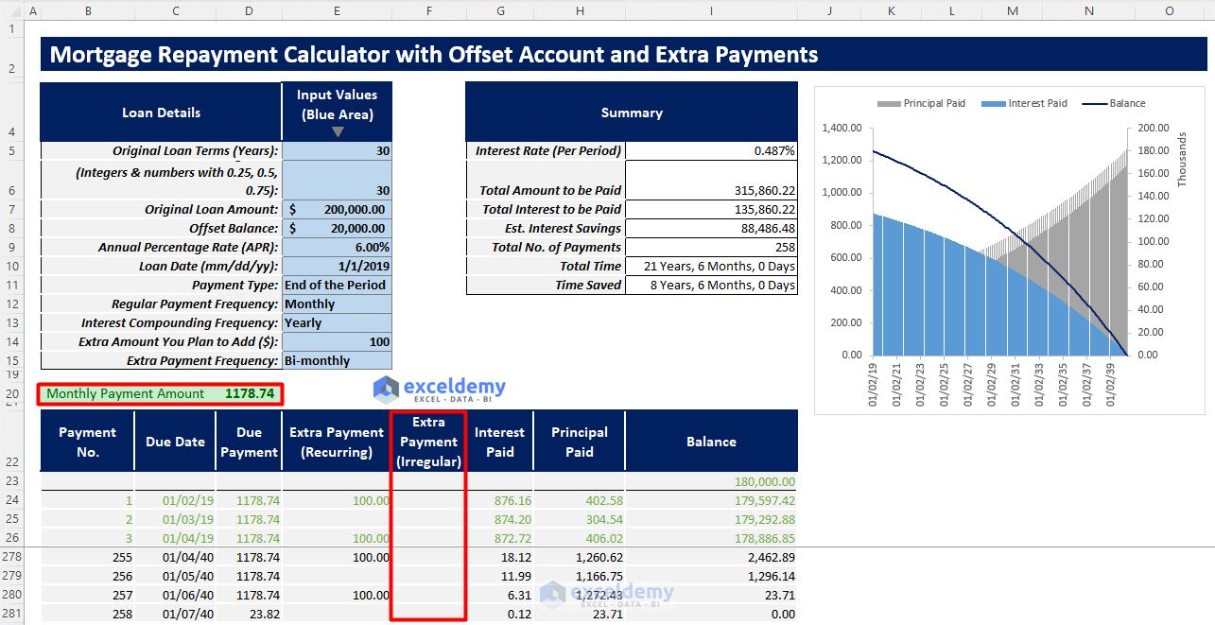Click the Principal Paid gray legend swatch

pyautogui.click(x=889, y=104)
